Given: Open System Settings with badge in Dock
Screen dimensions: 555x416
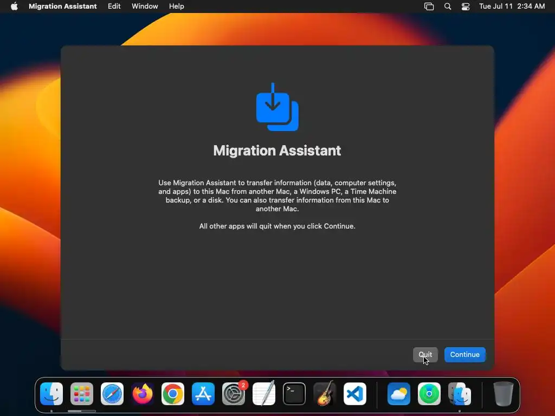Looking at the screenshot, I should pos(234,394).
